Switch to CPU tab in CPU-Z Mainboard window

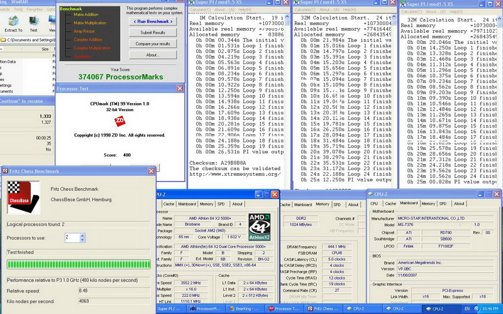point(374,203)
